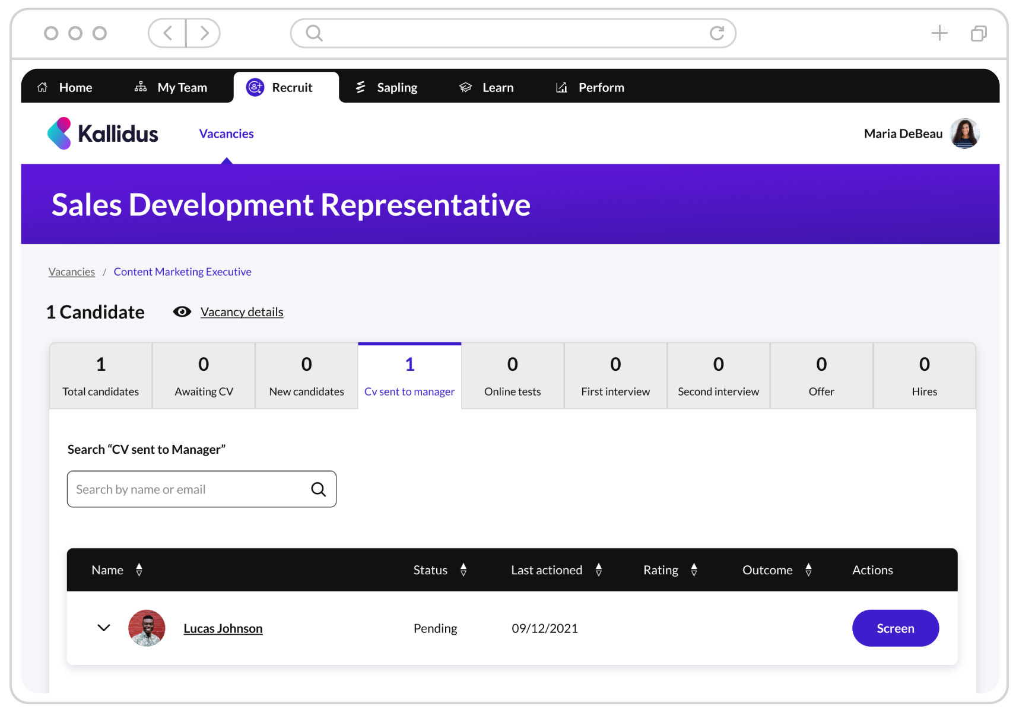Open Lucas Johnson candidate link

pyautogui.click(x=223, y=628)
